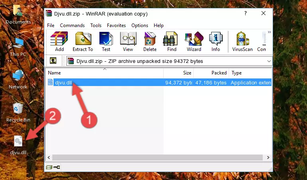This screenshot has width=307, height=180.
Task: Open the Commands menu
Action: (72, 25)
